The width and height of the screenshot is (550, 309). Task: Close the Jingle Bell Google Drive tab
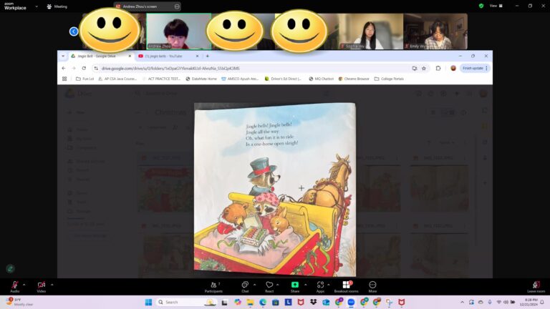130,56
